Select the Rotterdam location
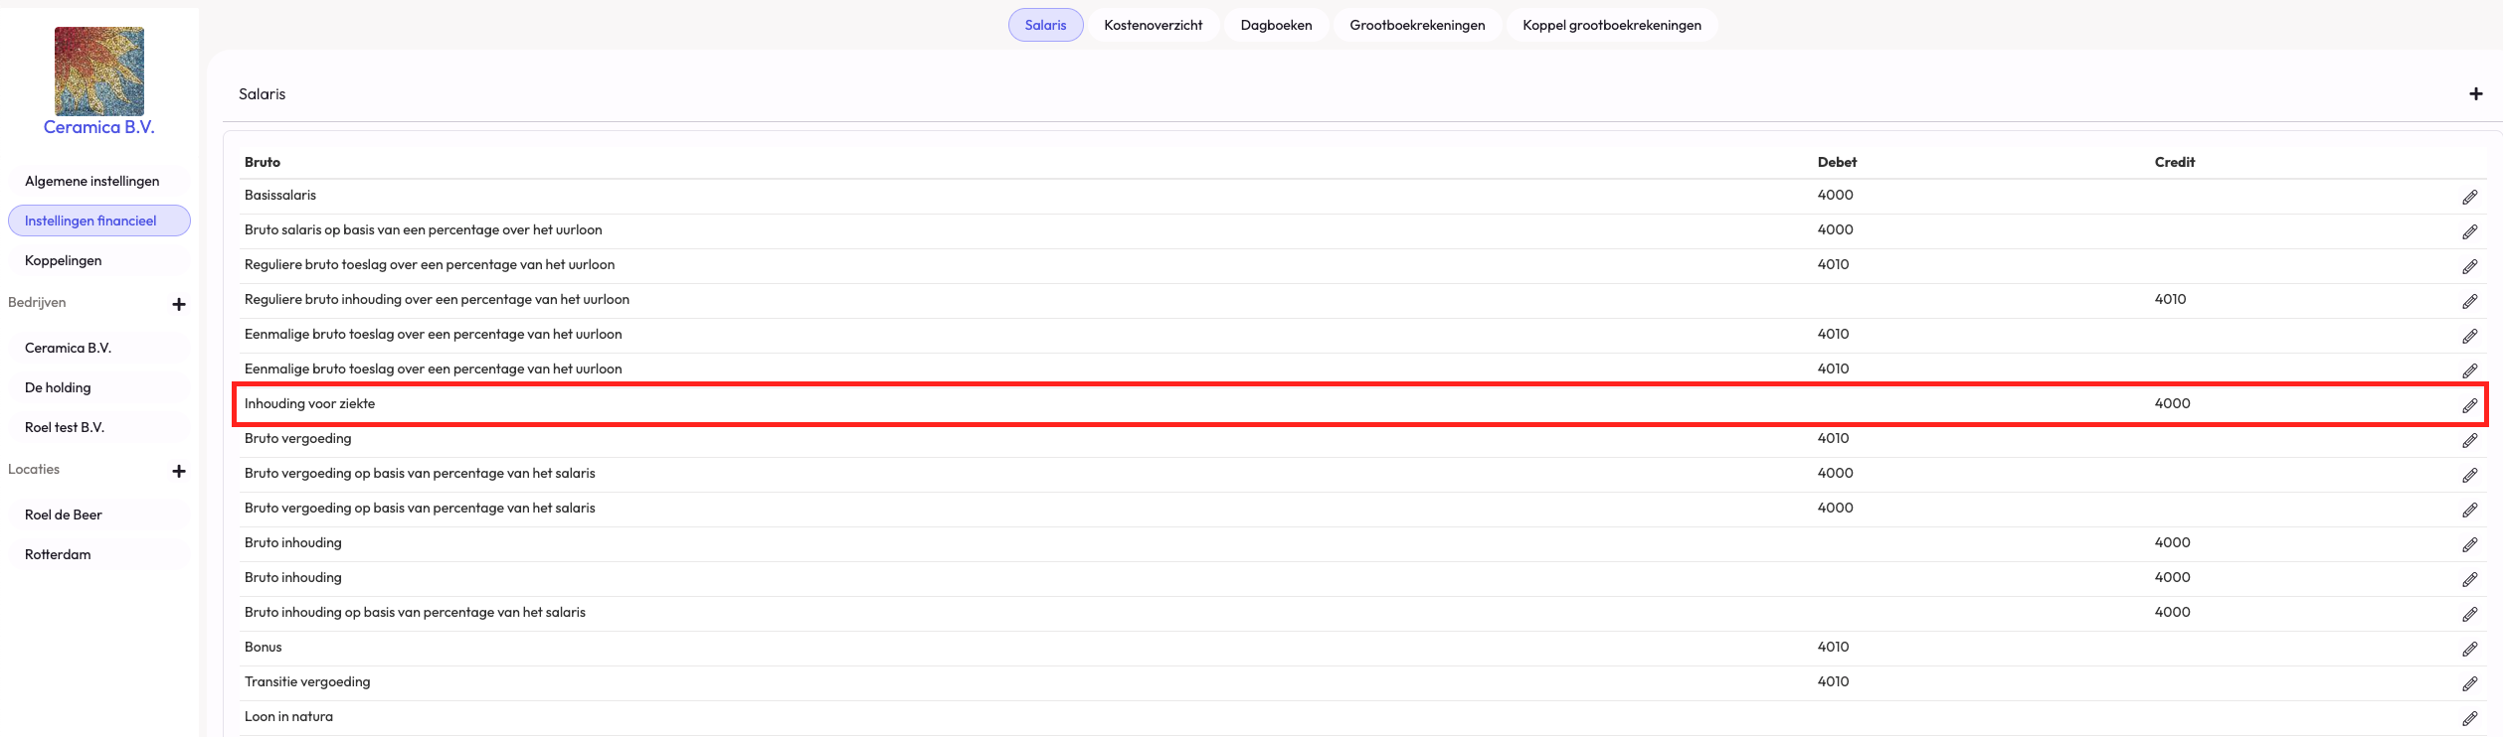The height and width of the screenshot is (737, 2503). click(99, 554)
